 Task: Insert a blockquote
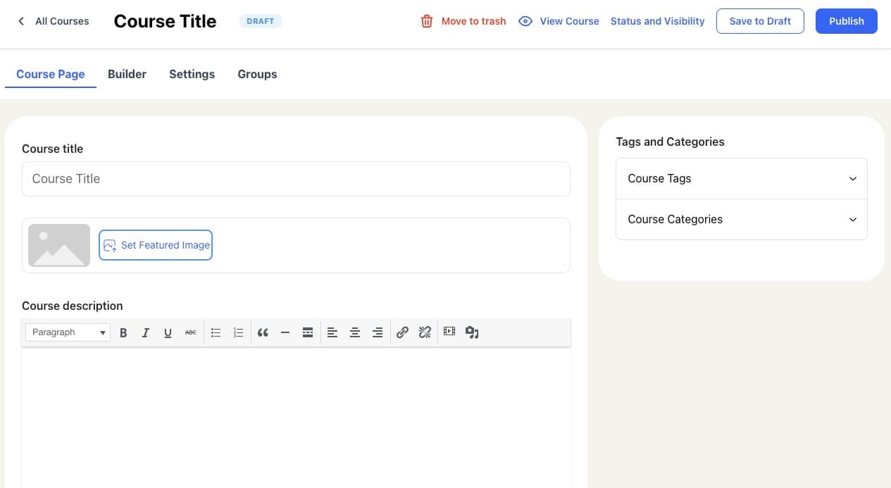263,332
